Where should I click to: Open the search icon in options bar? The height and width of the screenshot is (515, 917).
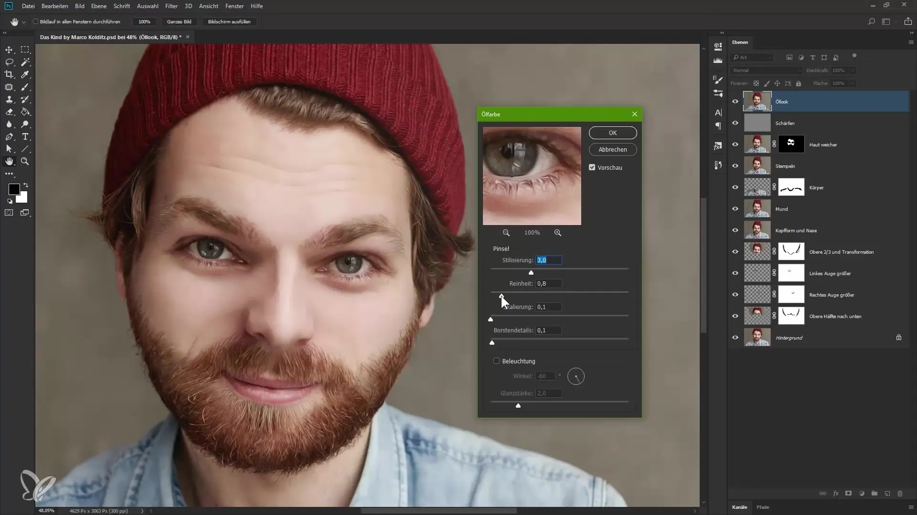[871, 21]
